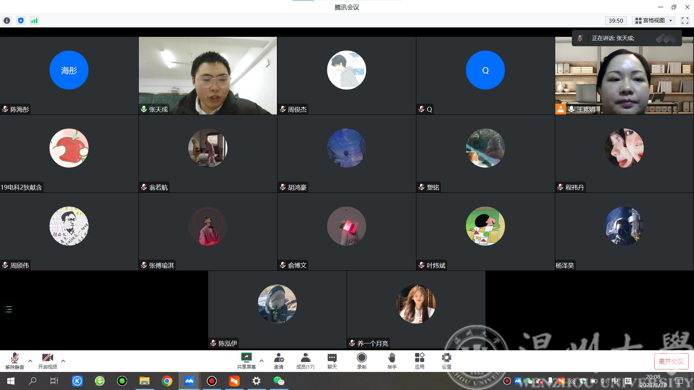The width and height of the screenshot is (694, 390).
Task: Open Settings (设置) in toolbar
Action: pyautogui.click(x=446, y=361)
